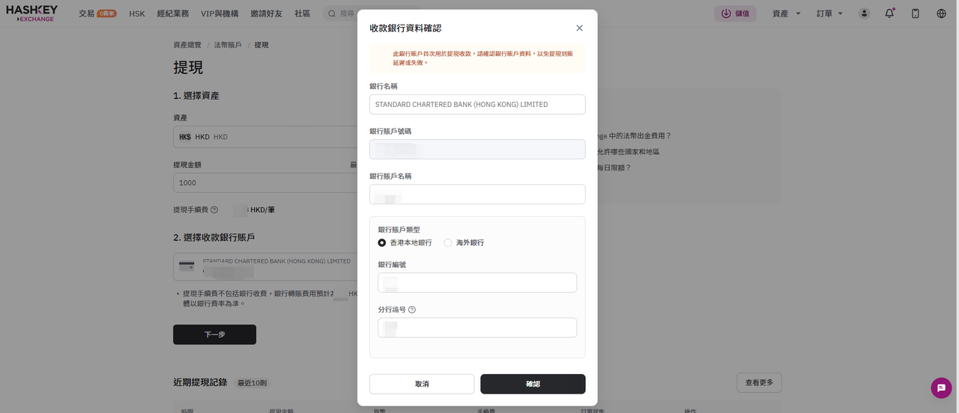959x413 pixels.
Task: Show the 分行編号 help tooltip icon
Action: coord(412,310)
